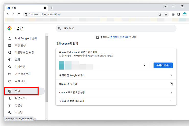Close the 설정 tab

(x=45, y=8)
